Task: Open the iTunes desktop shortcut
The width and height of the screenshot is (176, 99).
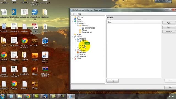Action: pyautogui.click(x=45, y=42)
